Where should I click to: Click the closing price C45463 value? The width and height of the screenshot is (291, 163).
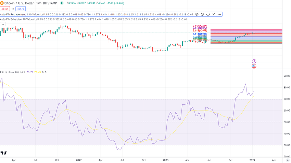click(x=101, y=3)
